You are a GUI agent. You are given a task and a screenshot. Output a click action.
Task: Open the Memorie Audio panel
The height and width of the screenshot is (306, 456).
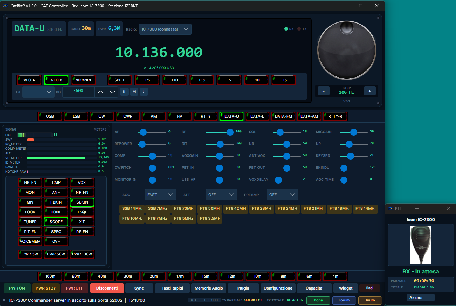point(209,288)
